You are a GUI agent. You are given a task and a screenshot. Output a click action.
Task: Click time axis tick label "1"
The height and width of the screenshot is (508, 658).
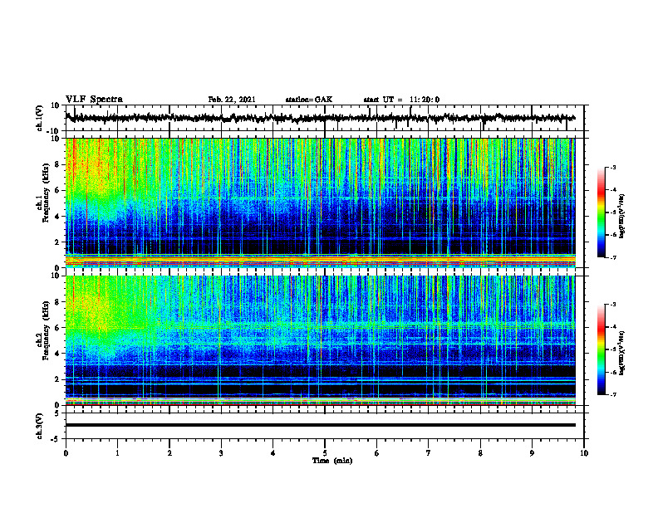117,453
